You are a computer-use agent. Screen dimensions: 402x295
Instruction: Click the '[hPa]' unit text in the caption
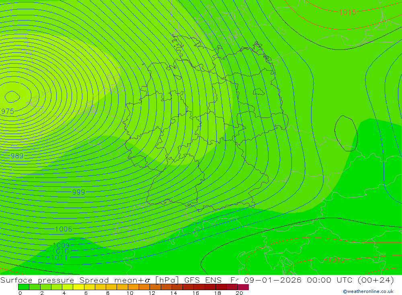click(167, 280)
